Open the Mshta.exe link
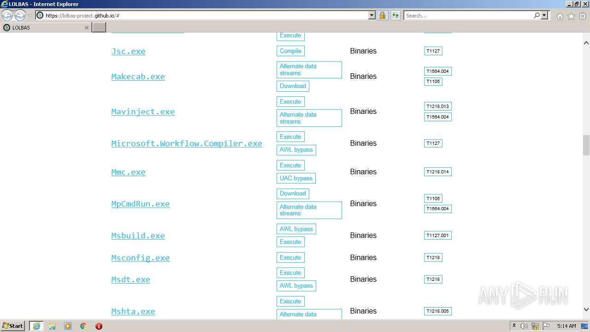 (x=133, y=311)
